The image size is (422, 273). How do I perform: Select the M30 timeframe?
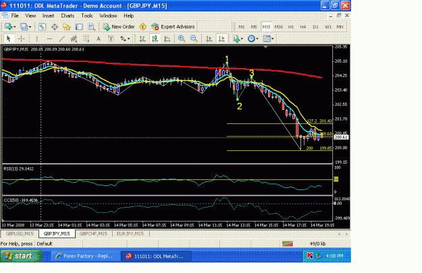[279, 27]
